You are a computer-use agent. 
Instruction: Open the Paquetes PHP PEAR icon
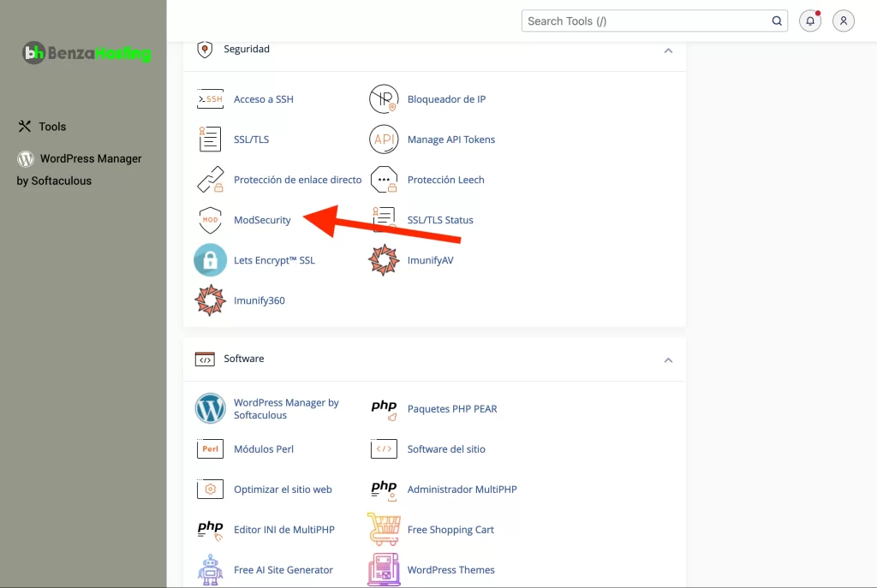point(384,410)
